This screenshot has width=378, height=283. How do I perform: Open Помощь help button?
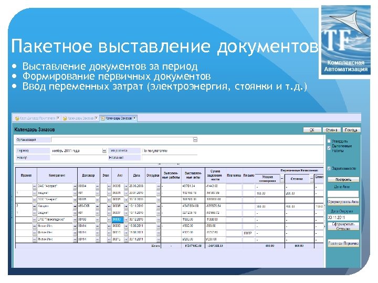(x=351, y=130)
